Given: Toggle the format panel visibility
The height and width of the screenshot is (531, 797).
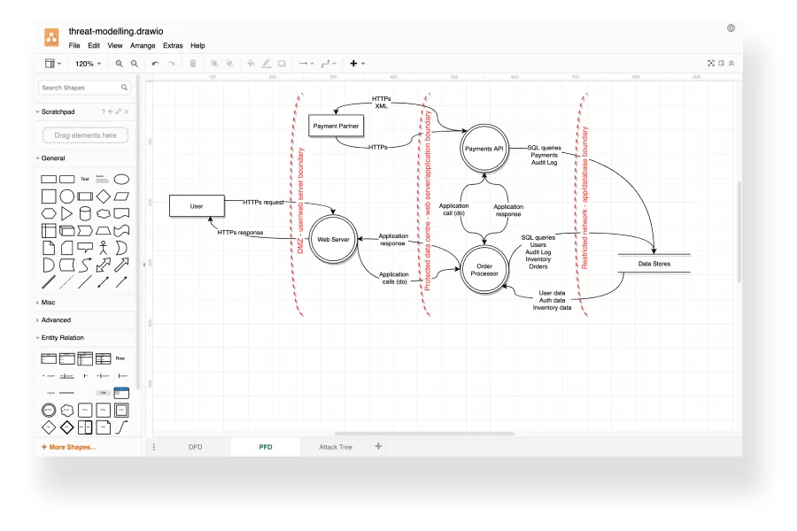Looking at the screenshot, I should coord(722,64).
